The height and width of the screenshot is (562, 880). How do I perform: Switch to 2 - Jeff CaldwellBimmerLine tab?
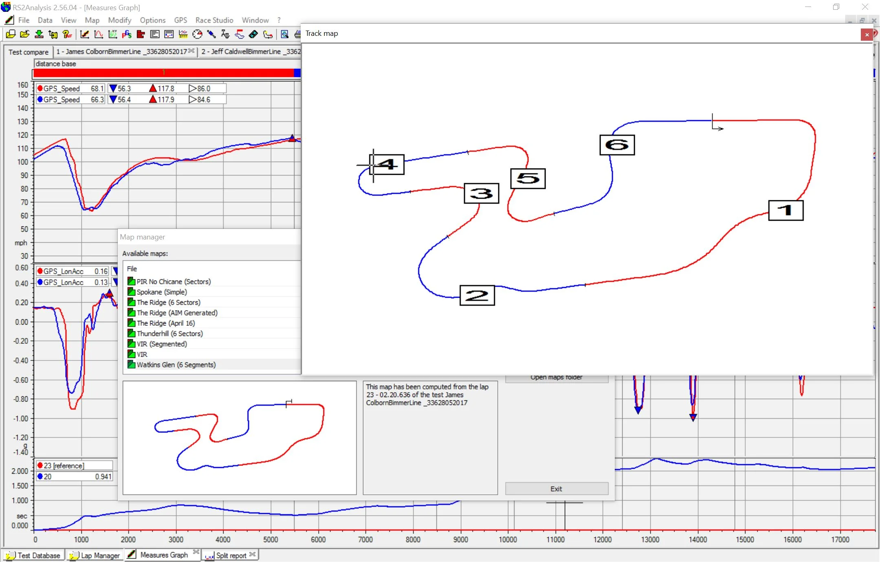[x=250, y=52]
